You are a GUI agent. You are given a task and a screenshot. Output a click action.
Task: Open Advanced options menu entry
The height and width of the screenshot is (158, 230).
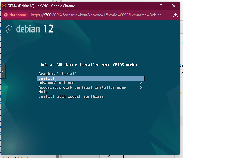pyautogui.click(x=56, y=83)
